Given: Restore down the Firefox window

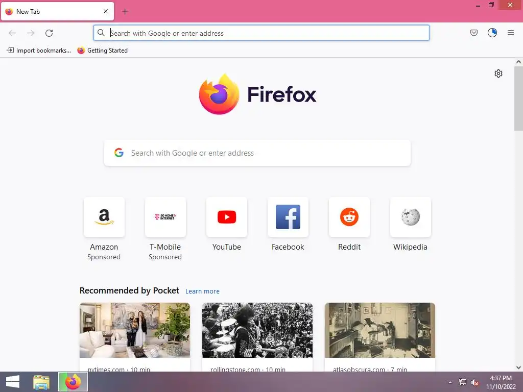Looking at the screenshot, I should point(491,5).
